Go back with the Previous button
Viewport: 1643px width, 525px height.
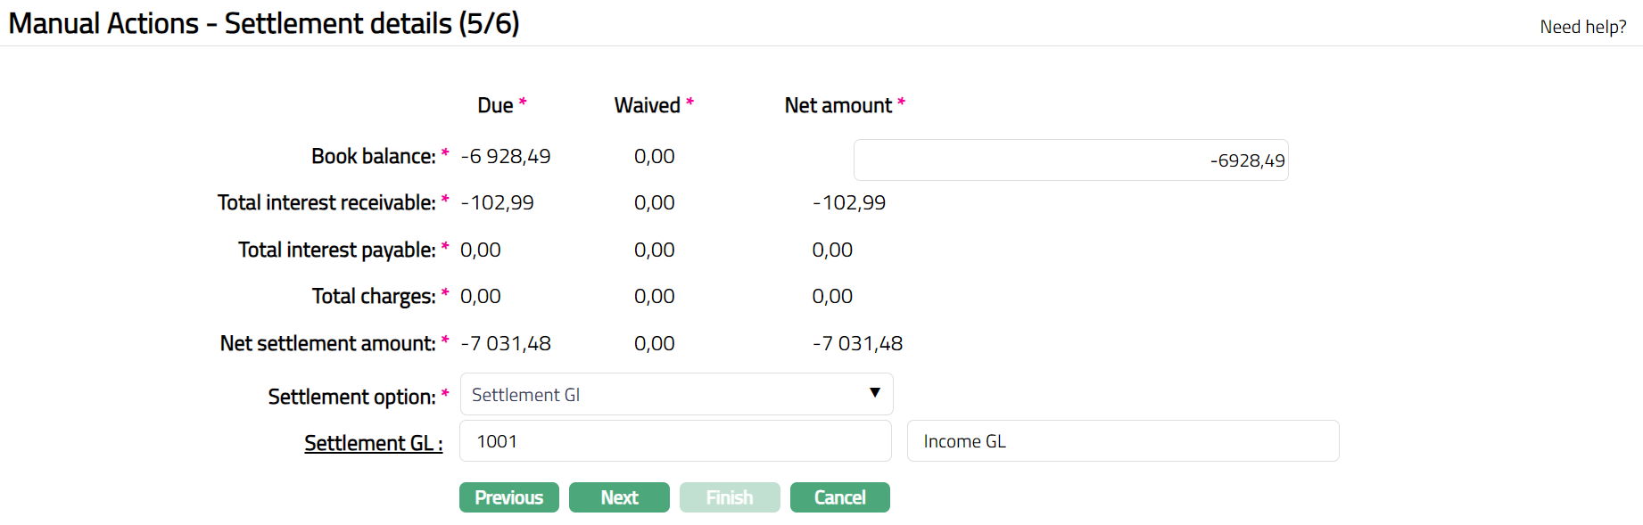(x=508, y=497)
